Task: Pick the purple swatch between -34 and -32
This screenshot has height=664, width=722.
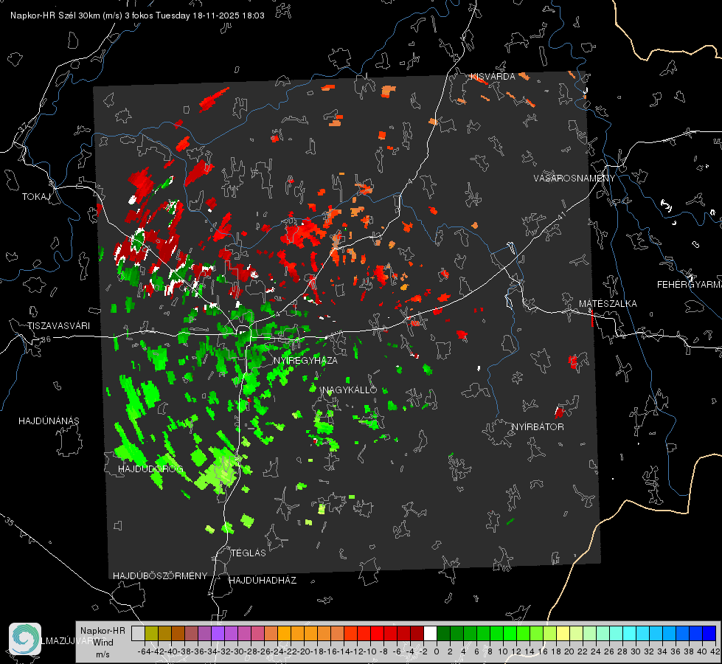Action: point(218,633)
